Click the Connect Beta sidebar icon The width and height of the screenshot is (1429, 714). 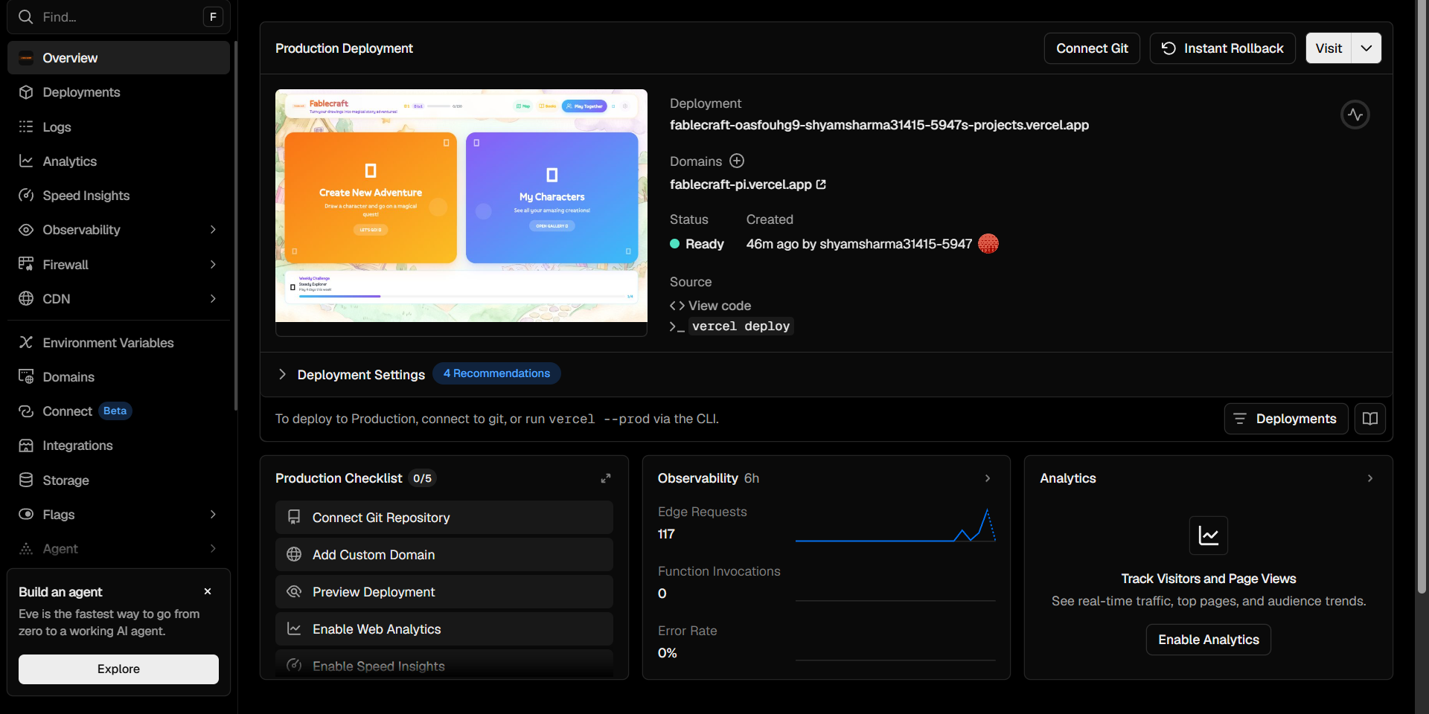tap(26, 411)
